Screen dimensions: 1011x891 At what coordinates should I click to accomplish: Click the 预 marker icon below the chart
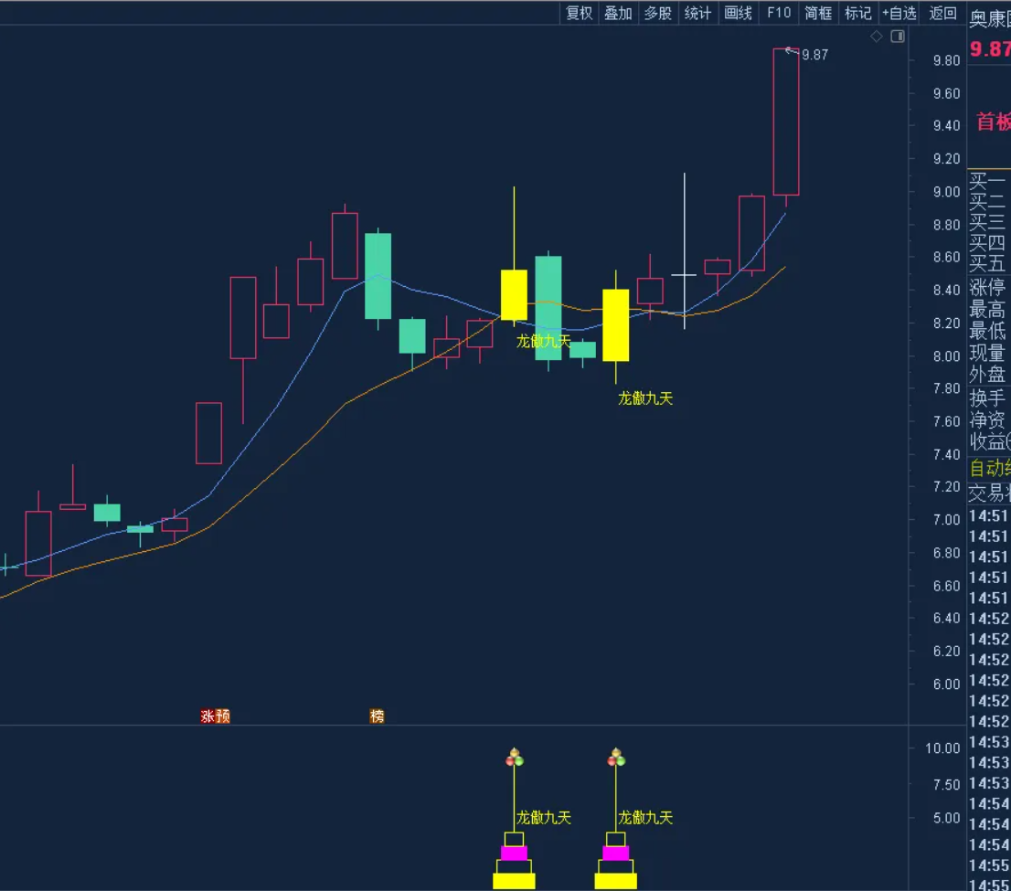pos(222,716)
